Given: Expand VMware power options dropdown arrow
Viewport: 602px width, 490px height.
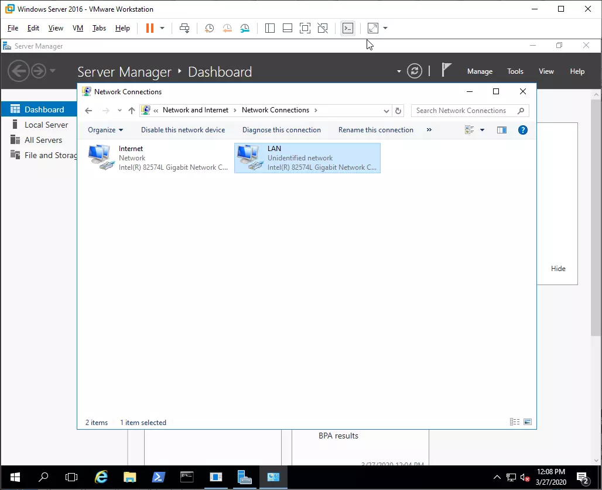Looking at the screenshot, I should (x=162, y=28).
